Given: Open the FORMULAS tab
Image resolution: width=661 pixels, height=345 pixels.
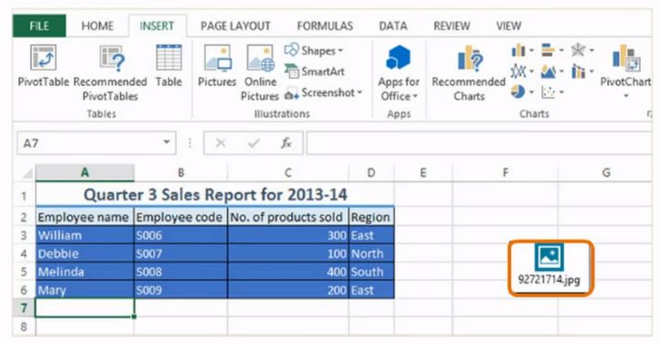Looking at the screenshot, I should [x=325, y=27].
